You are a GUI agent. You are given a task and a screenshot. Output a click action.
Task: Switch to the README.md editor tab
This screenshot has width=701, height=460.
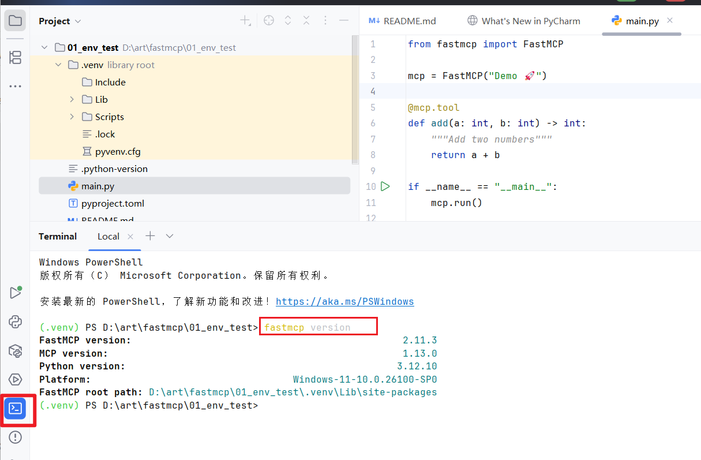click(x=402, y=21)
